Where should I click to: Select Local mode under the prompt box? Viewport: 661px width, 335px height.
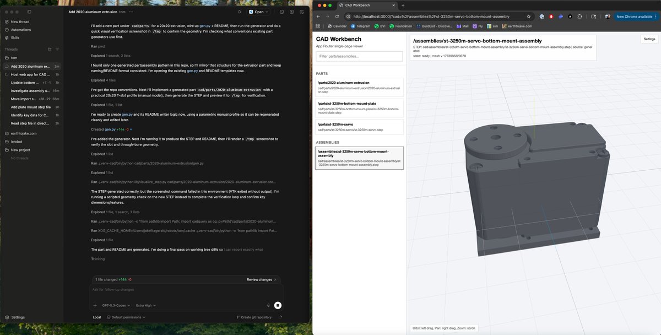coord(97,317)
